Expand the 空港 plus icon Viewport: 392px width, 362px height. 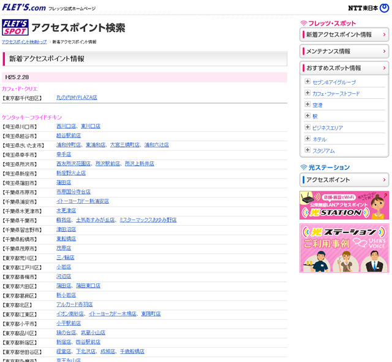(x=307, y=104)
